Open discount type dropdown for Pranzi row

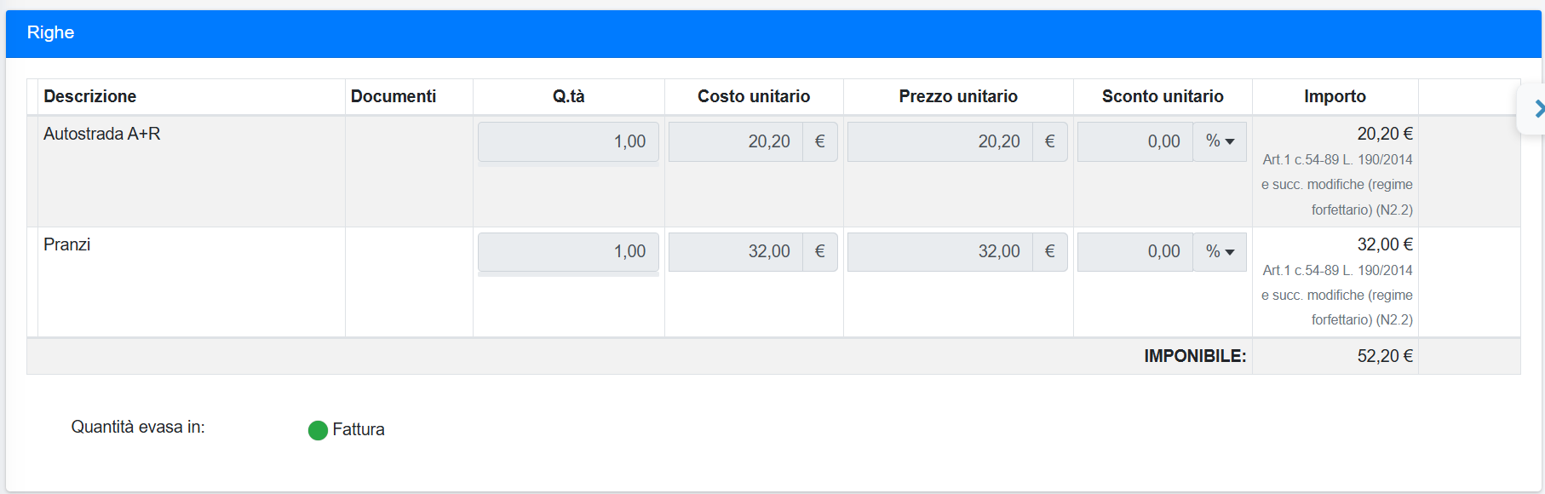pyautogui.click(x=1220, y=252)
